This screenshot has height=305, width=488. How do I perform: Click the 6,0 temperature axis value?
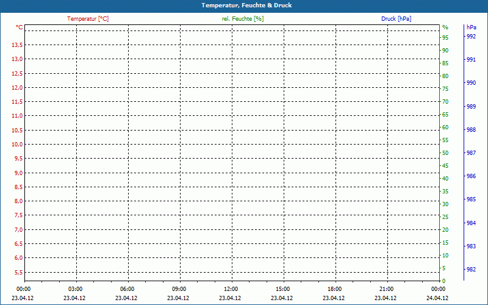[19, 257]
